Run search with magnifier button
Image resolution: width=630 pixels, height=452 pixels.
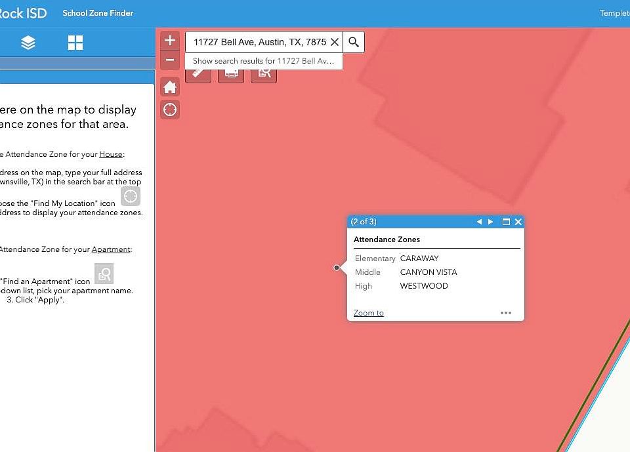354,42
